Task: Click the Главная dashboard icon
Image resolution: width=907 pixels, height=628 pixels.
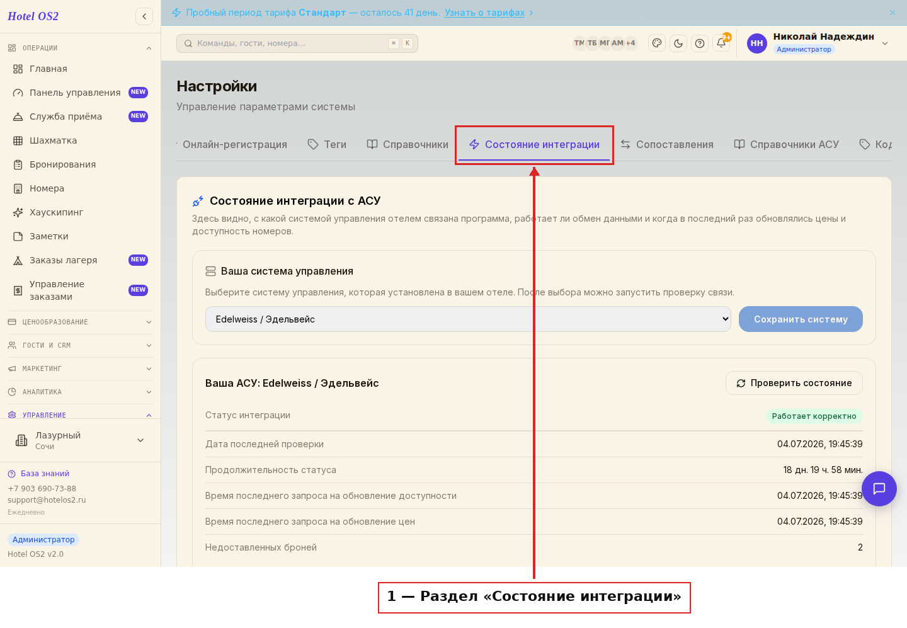Action: coord(18,69)
